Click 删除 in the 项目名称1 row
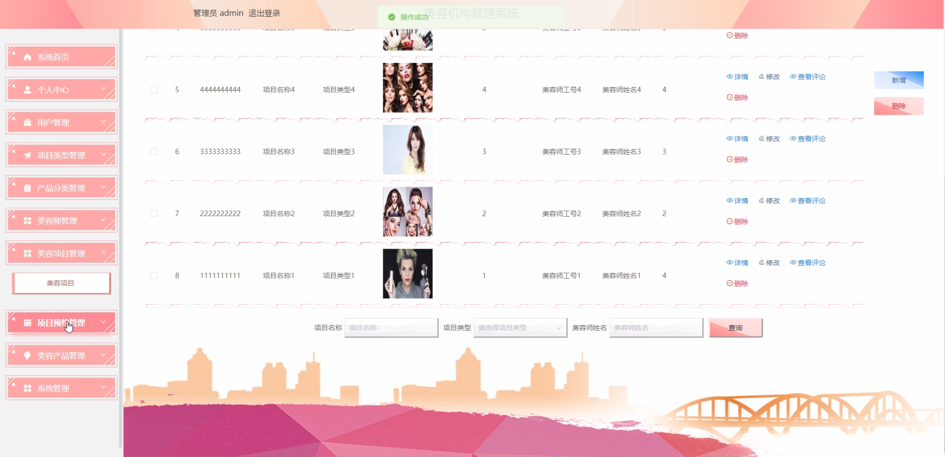Image resolution: width=945 pixels, height=457 pixels. 737,283
